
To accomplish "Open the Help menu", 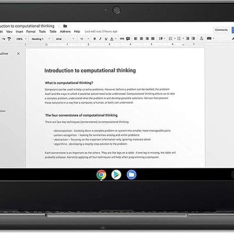I will (77, 32).
